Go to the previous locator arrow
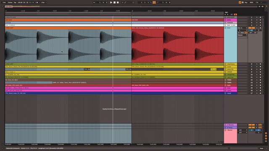 point(225,15)
